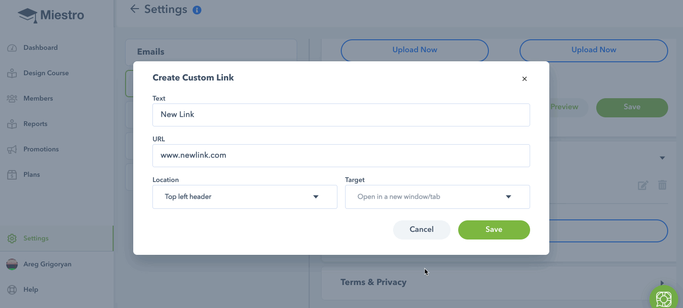
Task: Click the blue info icon by Settings
Action: [197, 10]
